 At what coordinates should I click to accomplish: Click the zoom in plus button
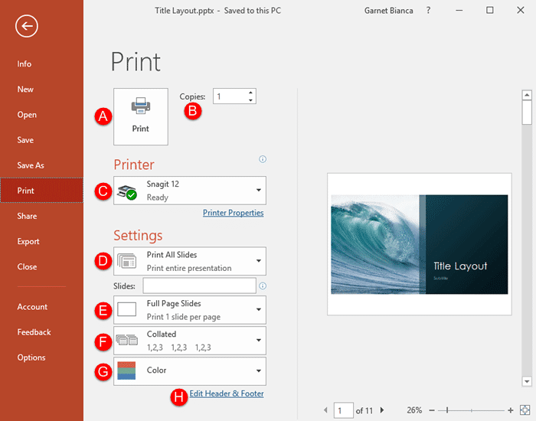point(511,410)
